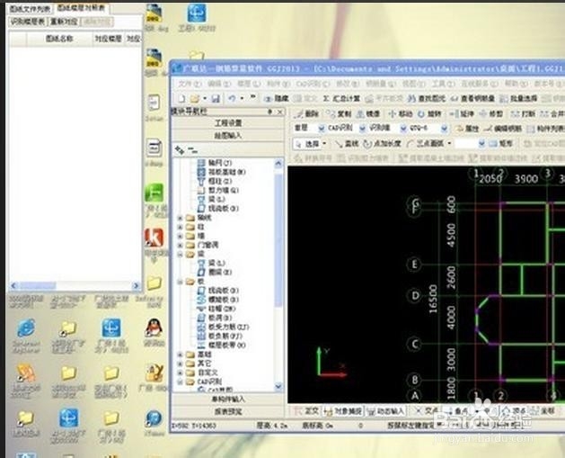
Task: Open 楼层 menu in menu bar
Action: 248,84
